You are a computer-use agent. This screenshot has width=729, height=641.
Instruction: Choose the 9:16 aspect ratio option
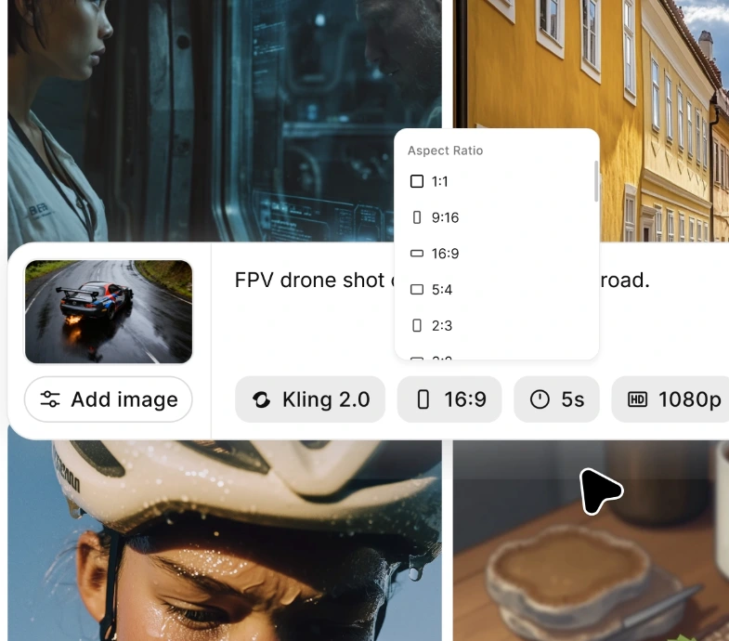497,217
